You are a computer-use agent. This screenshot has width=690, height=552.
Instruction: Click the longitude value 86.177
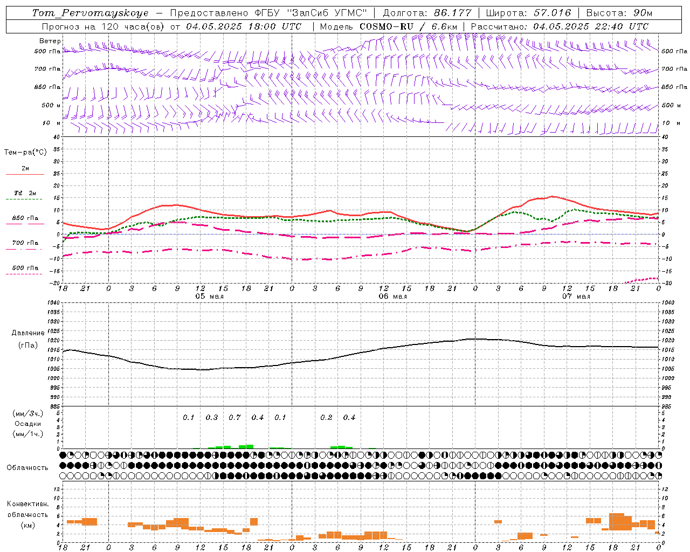point(453,13)
